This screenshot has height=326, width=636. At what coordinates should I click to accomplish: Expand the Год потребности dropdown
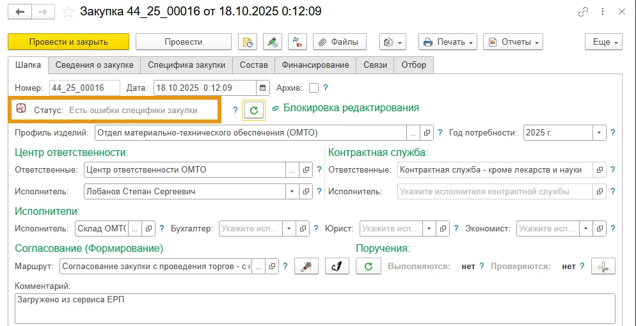click(x=600, y=132)
